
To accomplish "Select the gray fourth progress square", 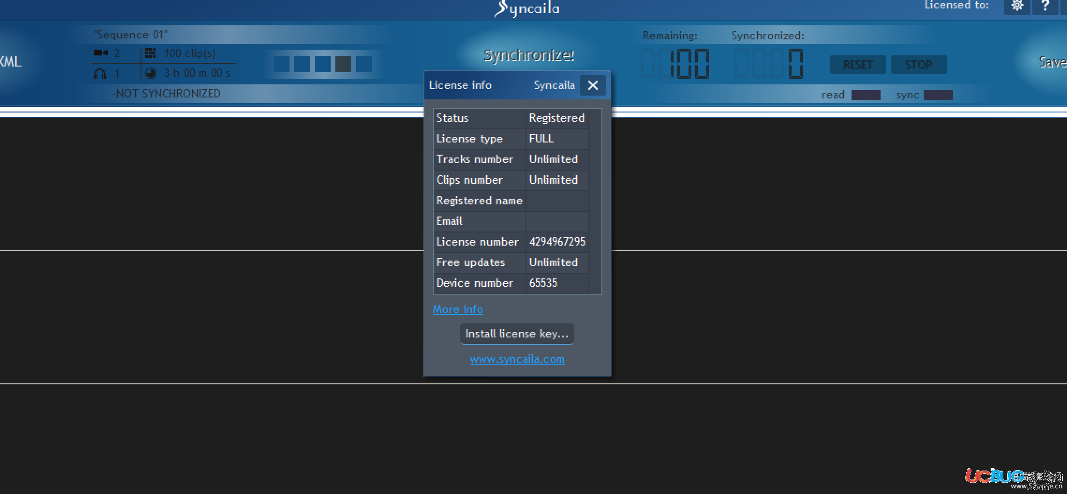I will coord(343,64).
